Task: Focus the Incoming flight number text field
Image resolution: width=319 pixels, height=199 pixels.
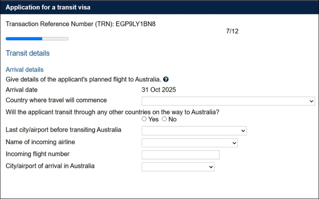Action: click(180, 155)
